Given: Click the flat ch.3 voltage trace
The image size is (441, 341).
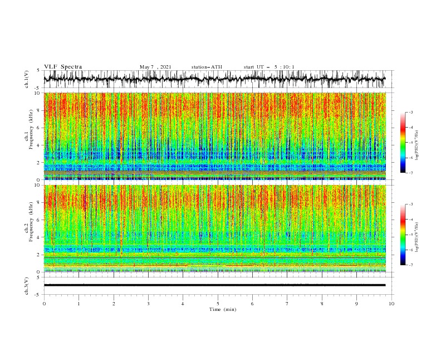Looking at the screenshot, I should coord(214,285).
